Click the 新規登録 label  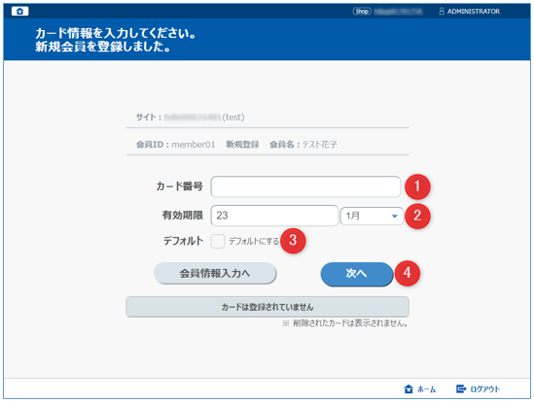(242, 145)
